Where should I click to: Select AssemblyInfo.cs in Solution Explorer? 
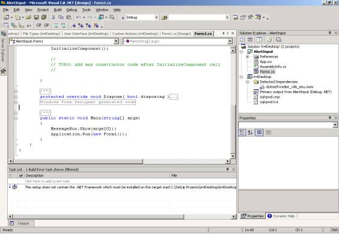pyautogui.click(x=273, y=67)
